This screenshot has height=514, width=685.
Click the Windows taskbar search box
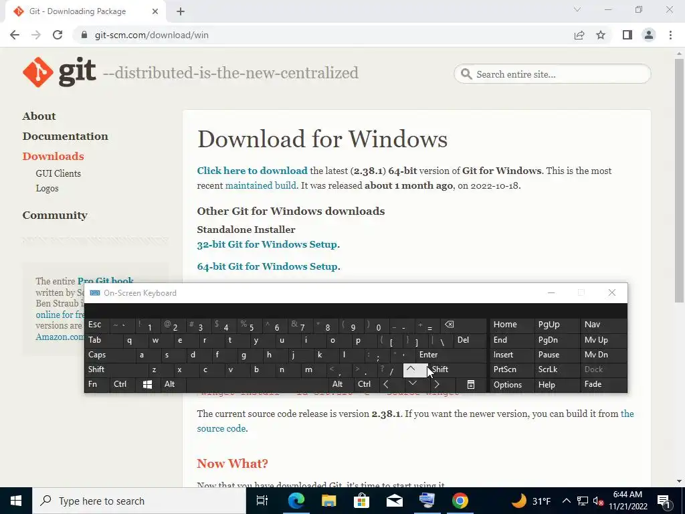tap(139, 501)
